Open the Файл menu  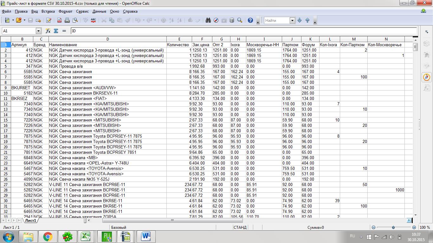click(x=6, y=11)
